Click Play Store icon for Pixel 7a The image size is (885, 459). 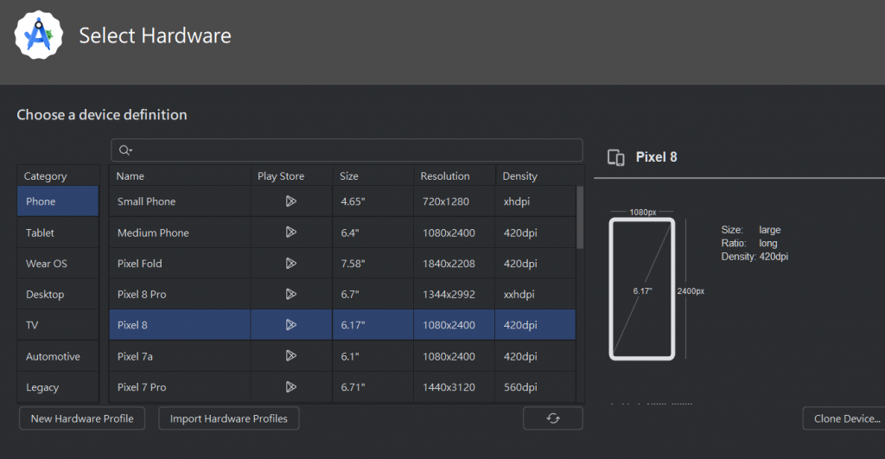pyautogui.click(x=290, y=356)
